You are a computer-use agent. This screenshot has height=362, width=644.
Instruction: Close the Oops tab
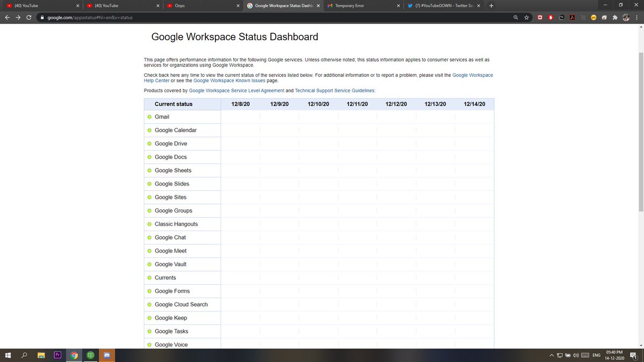coord(238,6)
